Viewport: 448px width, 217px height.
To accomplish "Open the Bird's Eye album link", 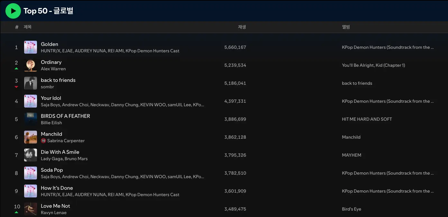I will [352, 209].
